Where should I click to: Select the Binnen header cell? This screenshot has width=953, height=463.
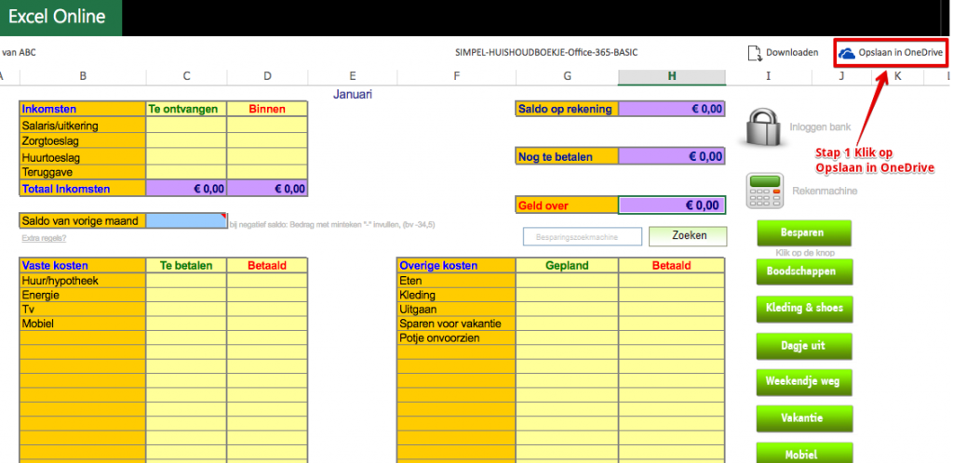[x=267, y=109]
